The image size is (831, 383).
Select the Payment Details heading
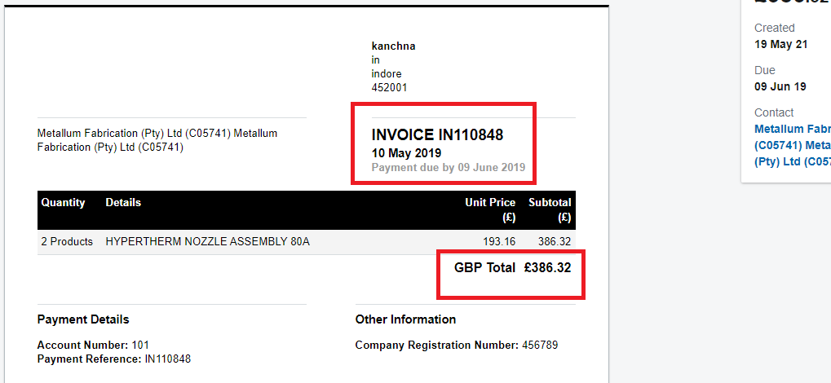[83, 319]
